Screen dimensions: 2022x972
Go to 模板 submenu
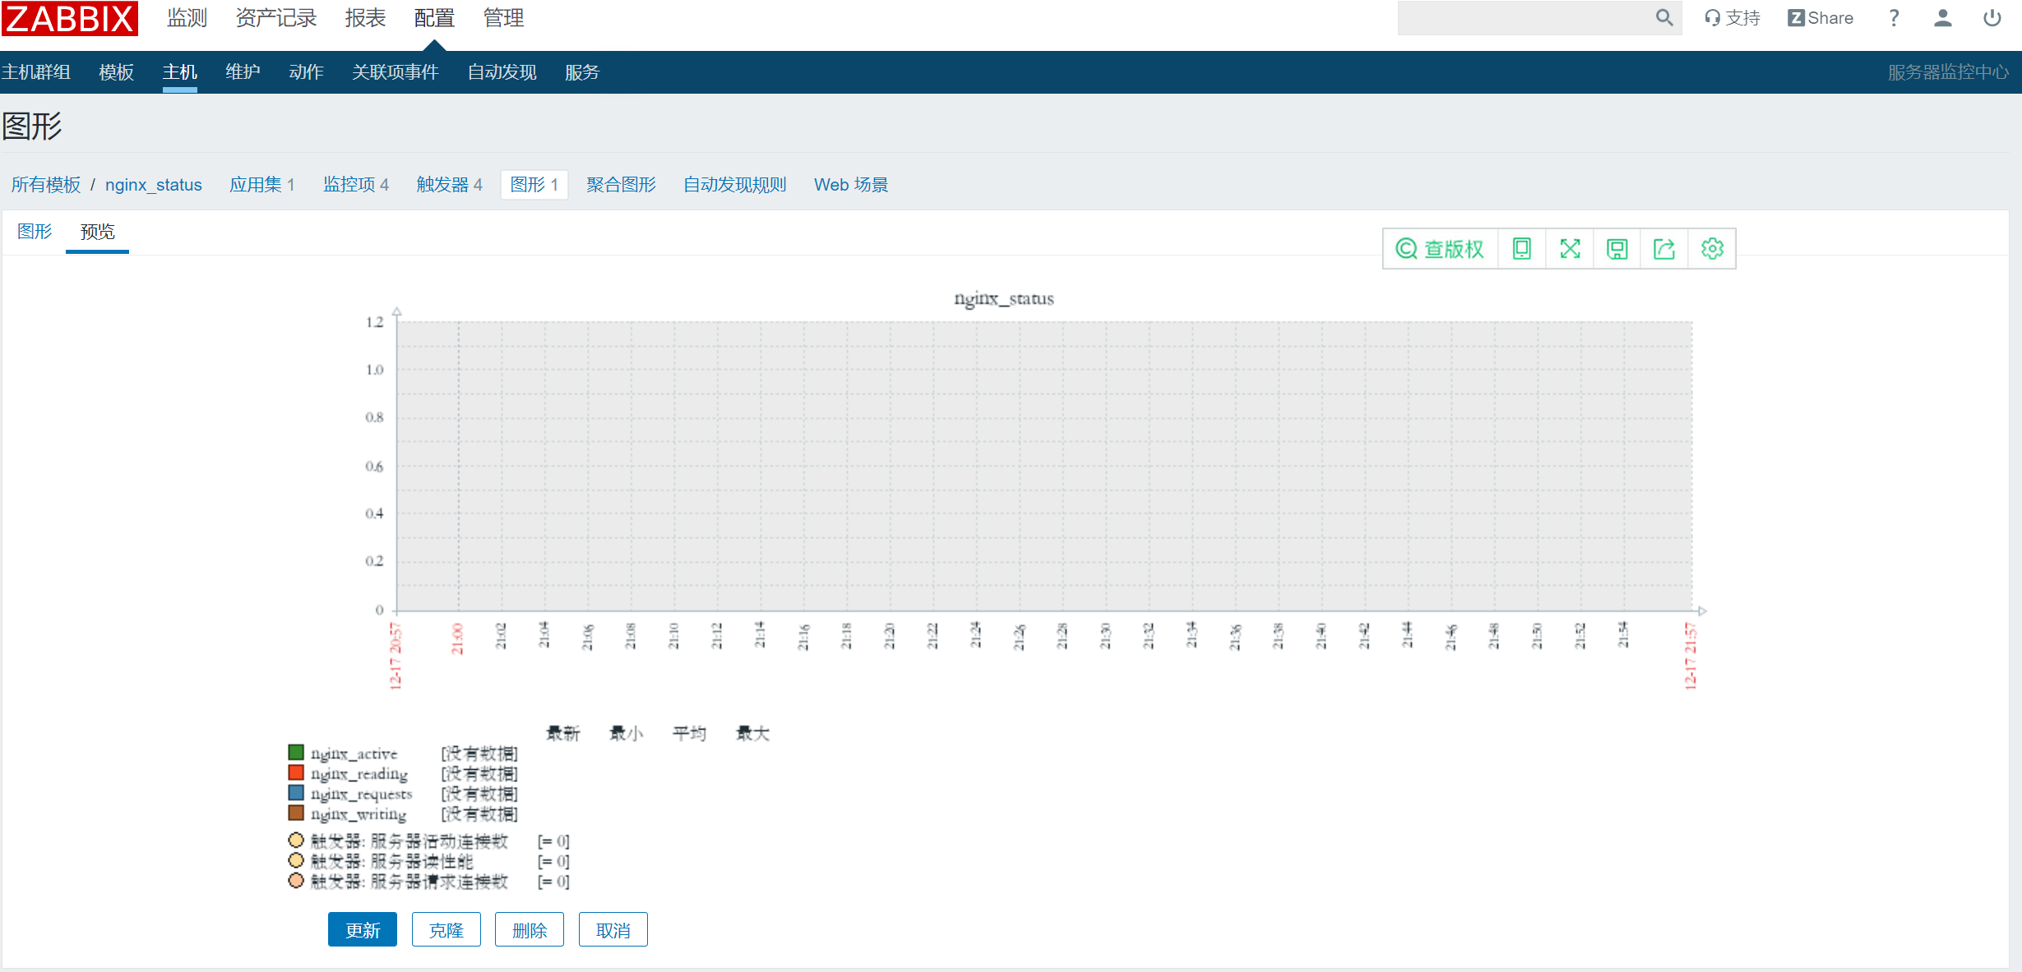(x=116, y=72)
